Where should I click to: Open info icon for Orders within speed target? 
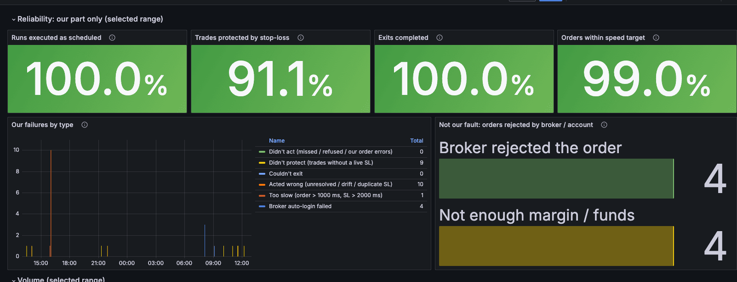point(656,38)
